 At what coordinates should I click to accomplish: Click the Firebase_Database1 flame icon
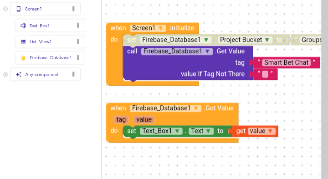[x=23, y=57]
